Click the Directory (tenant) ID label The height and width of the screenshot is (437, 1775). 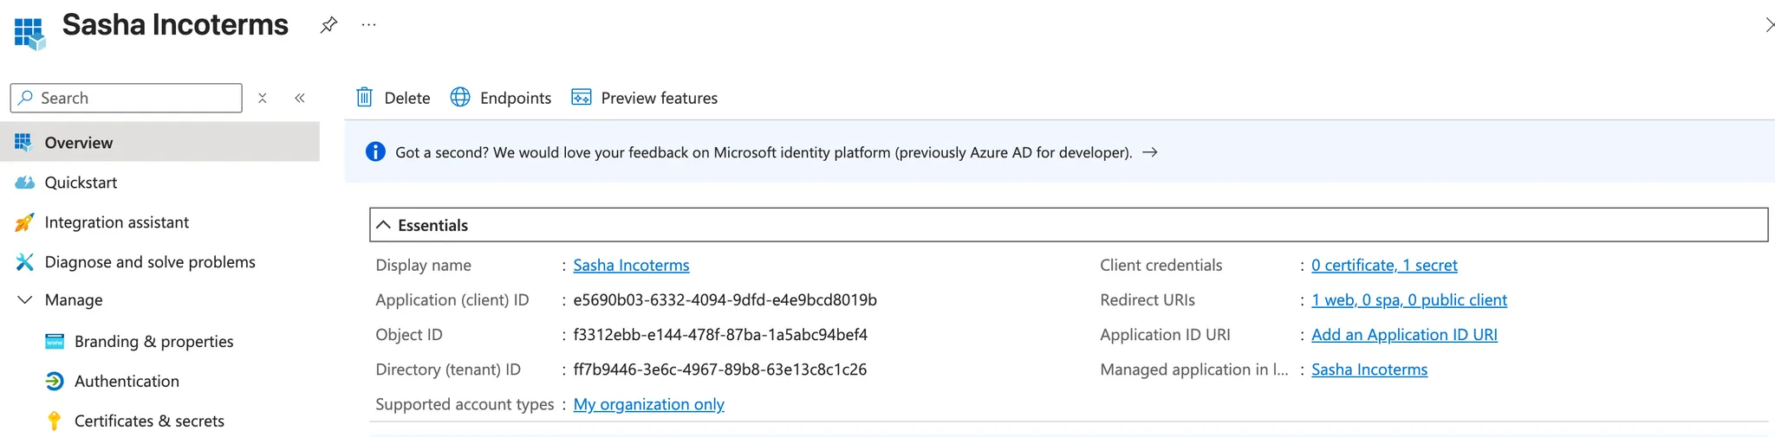click(x=447, y=370)
